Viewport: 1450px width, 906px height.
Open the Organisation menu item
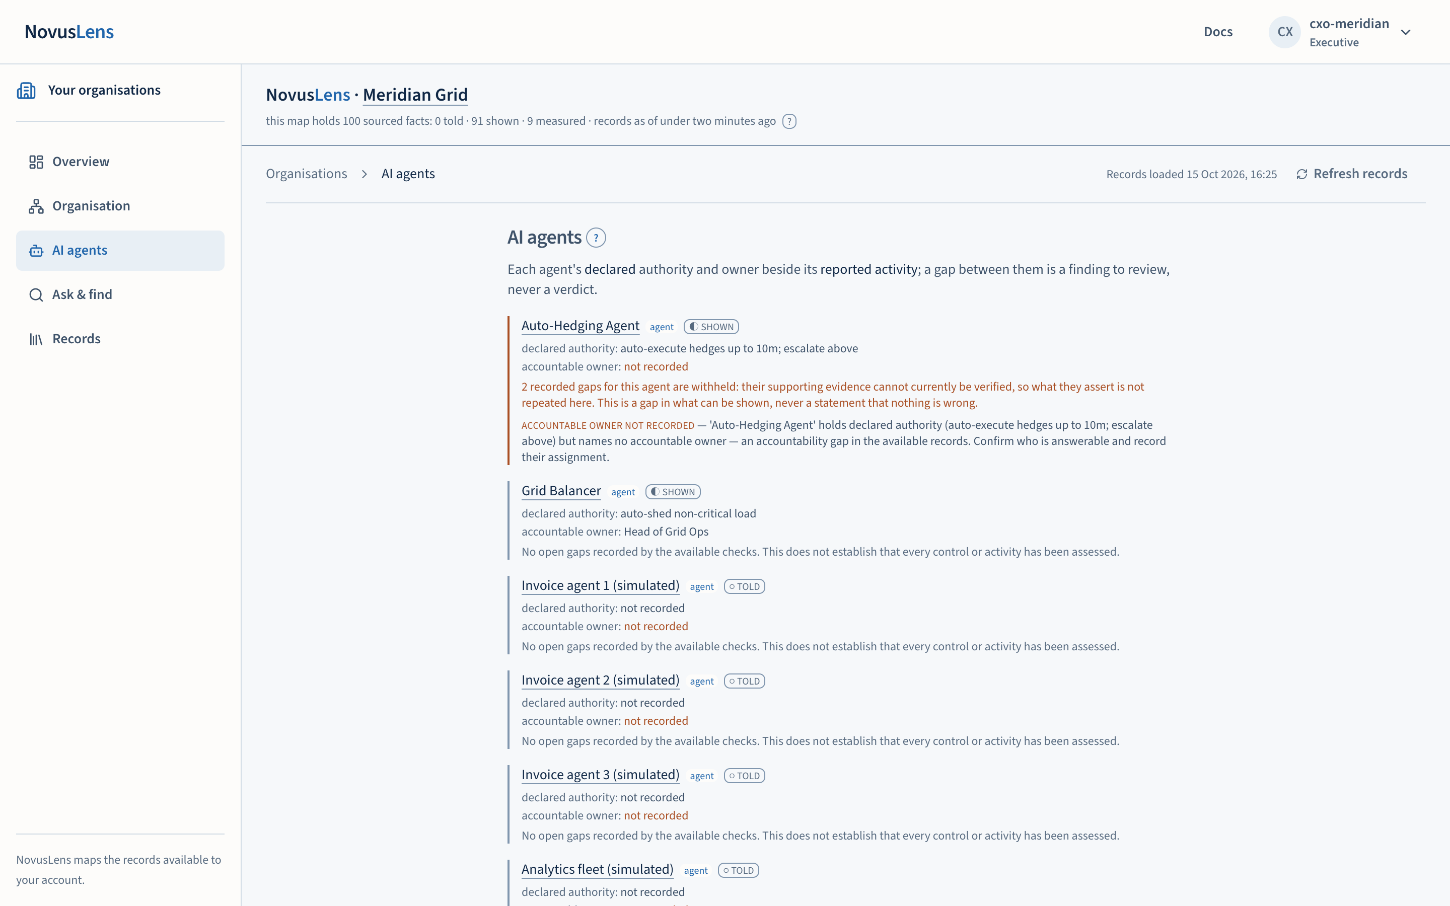(120, 206)
